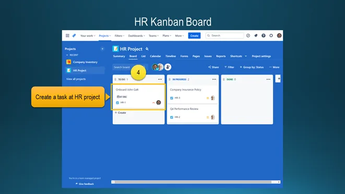Click the 07 DEC due date on HR-1
The image size is (345, 194).
tap(122, 97)
